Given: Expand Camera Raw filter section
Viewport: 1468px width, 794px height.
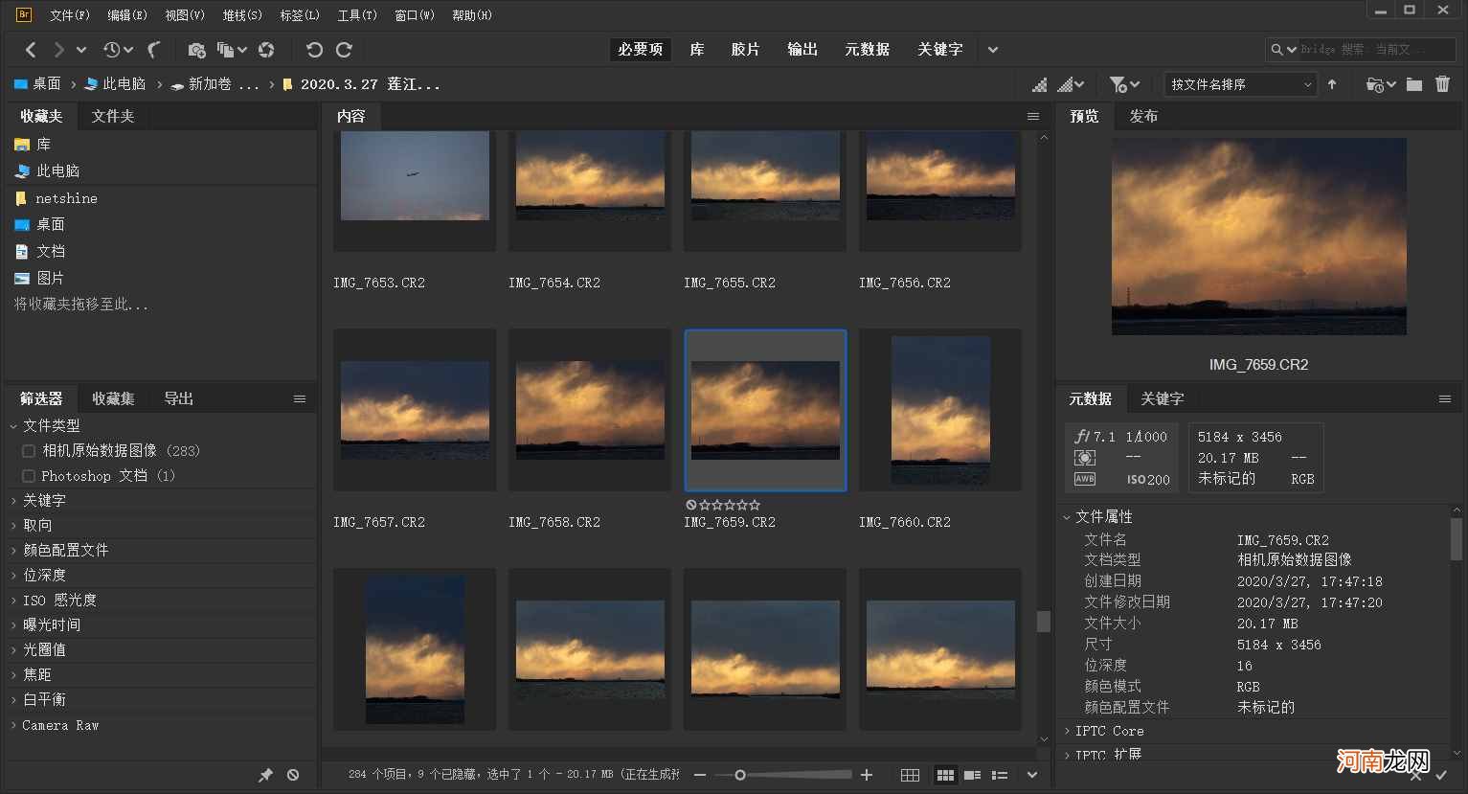Looking at the screenshot, I should tap(13, 725).
